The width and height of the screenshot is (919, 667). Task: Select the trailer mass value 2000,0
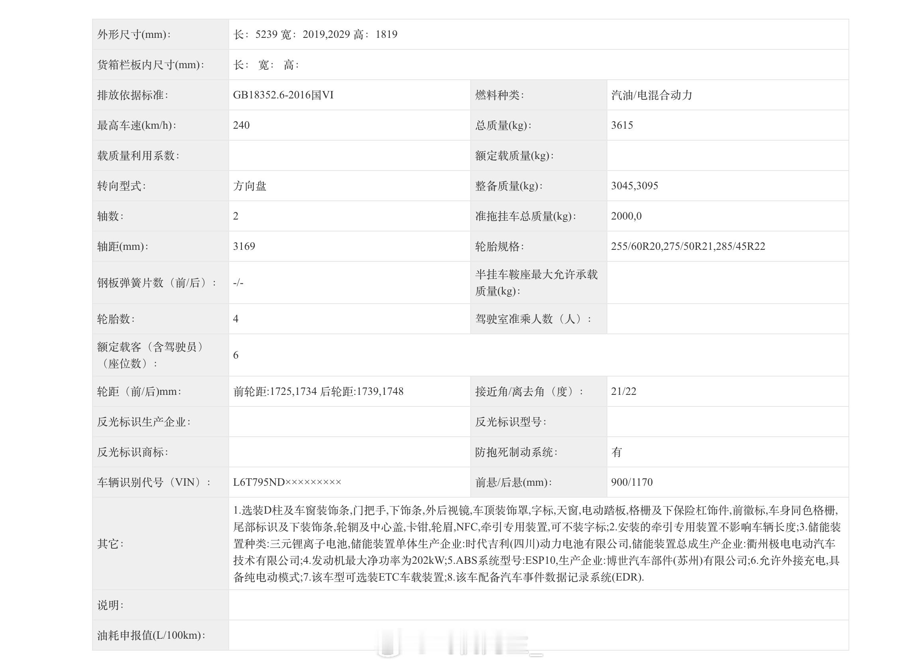[626, 216]
